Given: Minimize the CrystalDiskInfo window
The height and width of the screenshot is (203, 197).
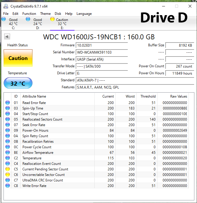Looking at the screenshot, I should 164,6.
